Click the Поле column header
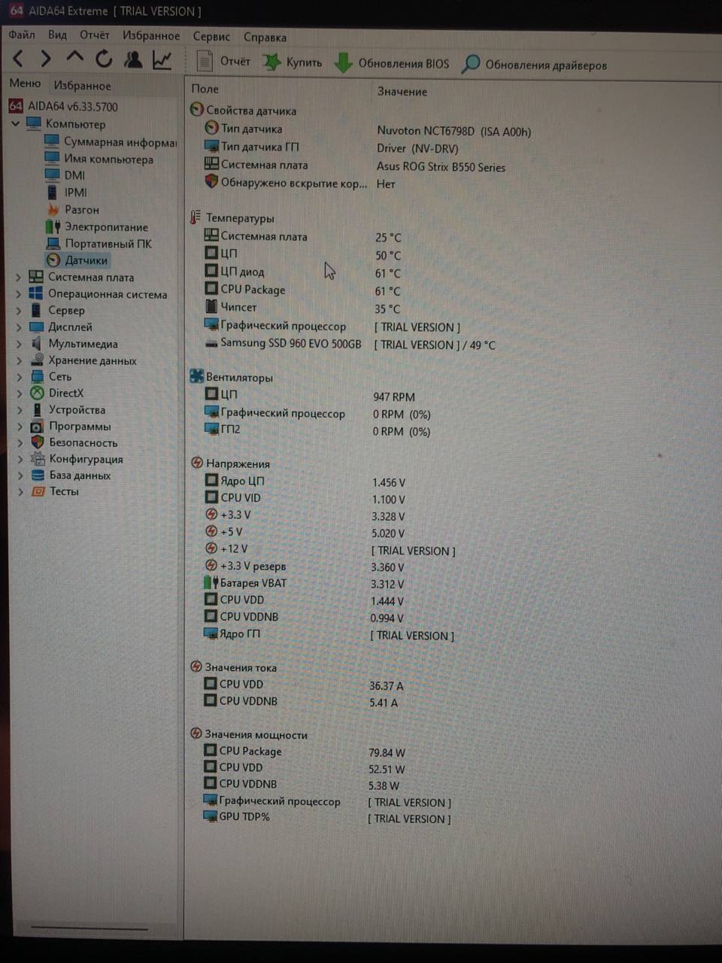722x963 pixels. click(x=205, y=89)
